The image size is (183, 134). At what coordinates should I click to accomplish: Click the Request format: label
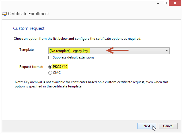[31, 67]
